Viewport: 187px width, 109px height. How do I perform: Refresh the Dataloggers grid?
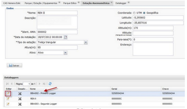(50, 84)
